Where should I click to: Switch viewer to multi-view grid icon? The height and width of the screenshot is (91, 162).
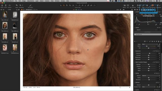pyautogui.click(x=22, y=10)
